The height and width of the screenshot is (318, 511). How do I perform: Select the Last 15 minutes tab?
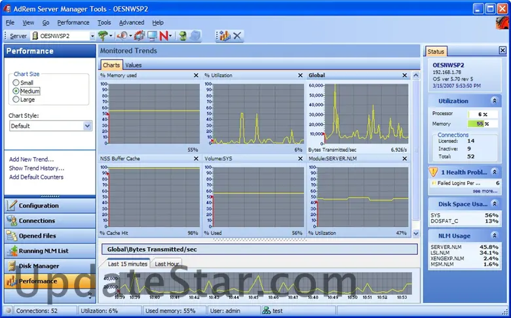(128, 264)
